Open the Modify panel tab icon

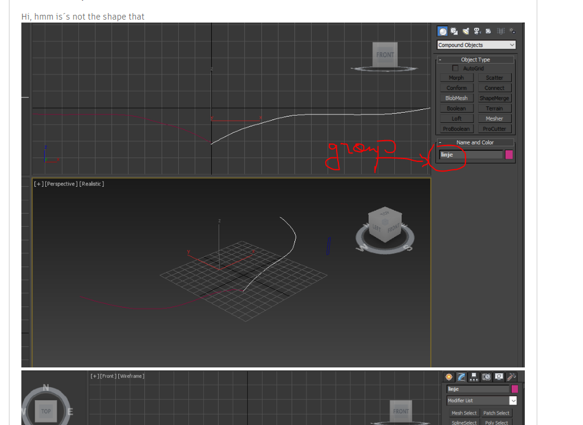coord(461,377)
